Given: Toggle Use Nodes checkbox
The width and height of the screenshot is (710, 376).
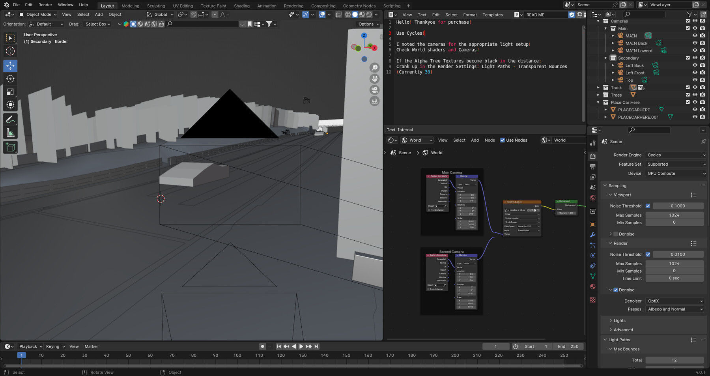Looking at the screenshot, I should pos(503,140).
